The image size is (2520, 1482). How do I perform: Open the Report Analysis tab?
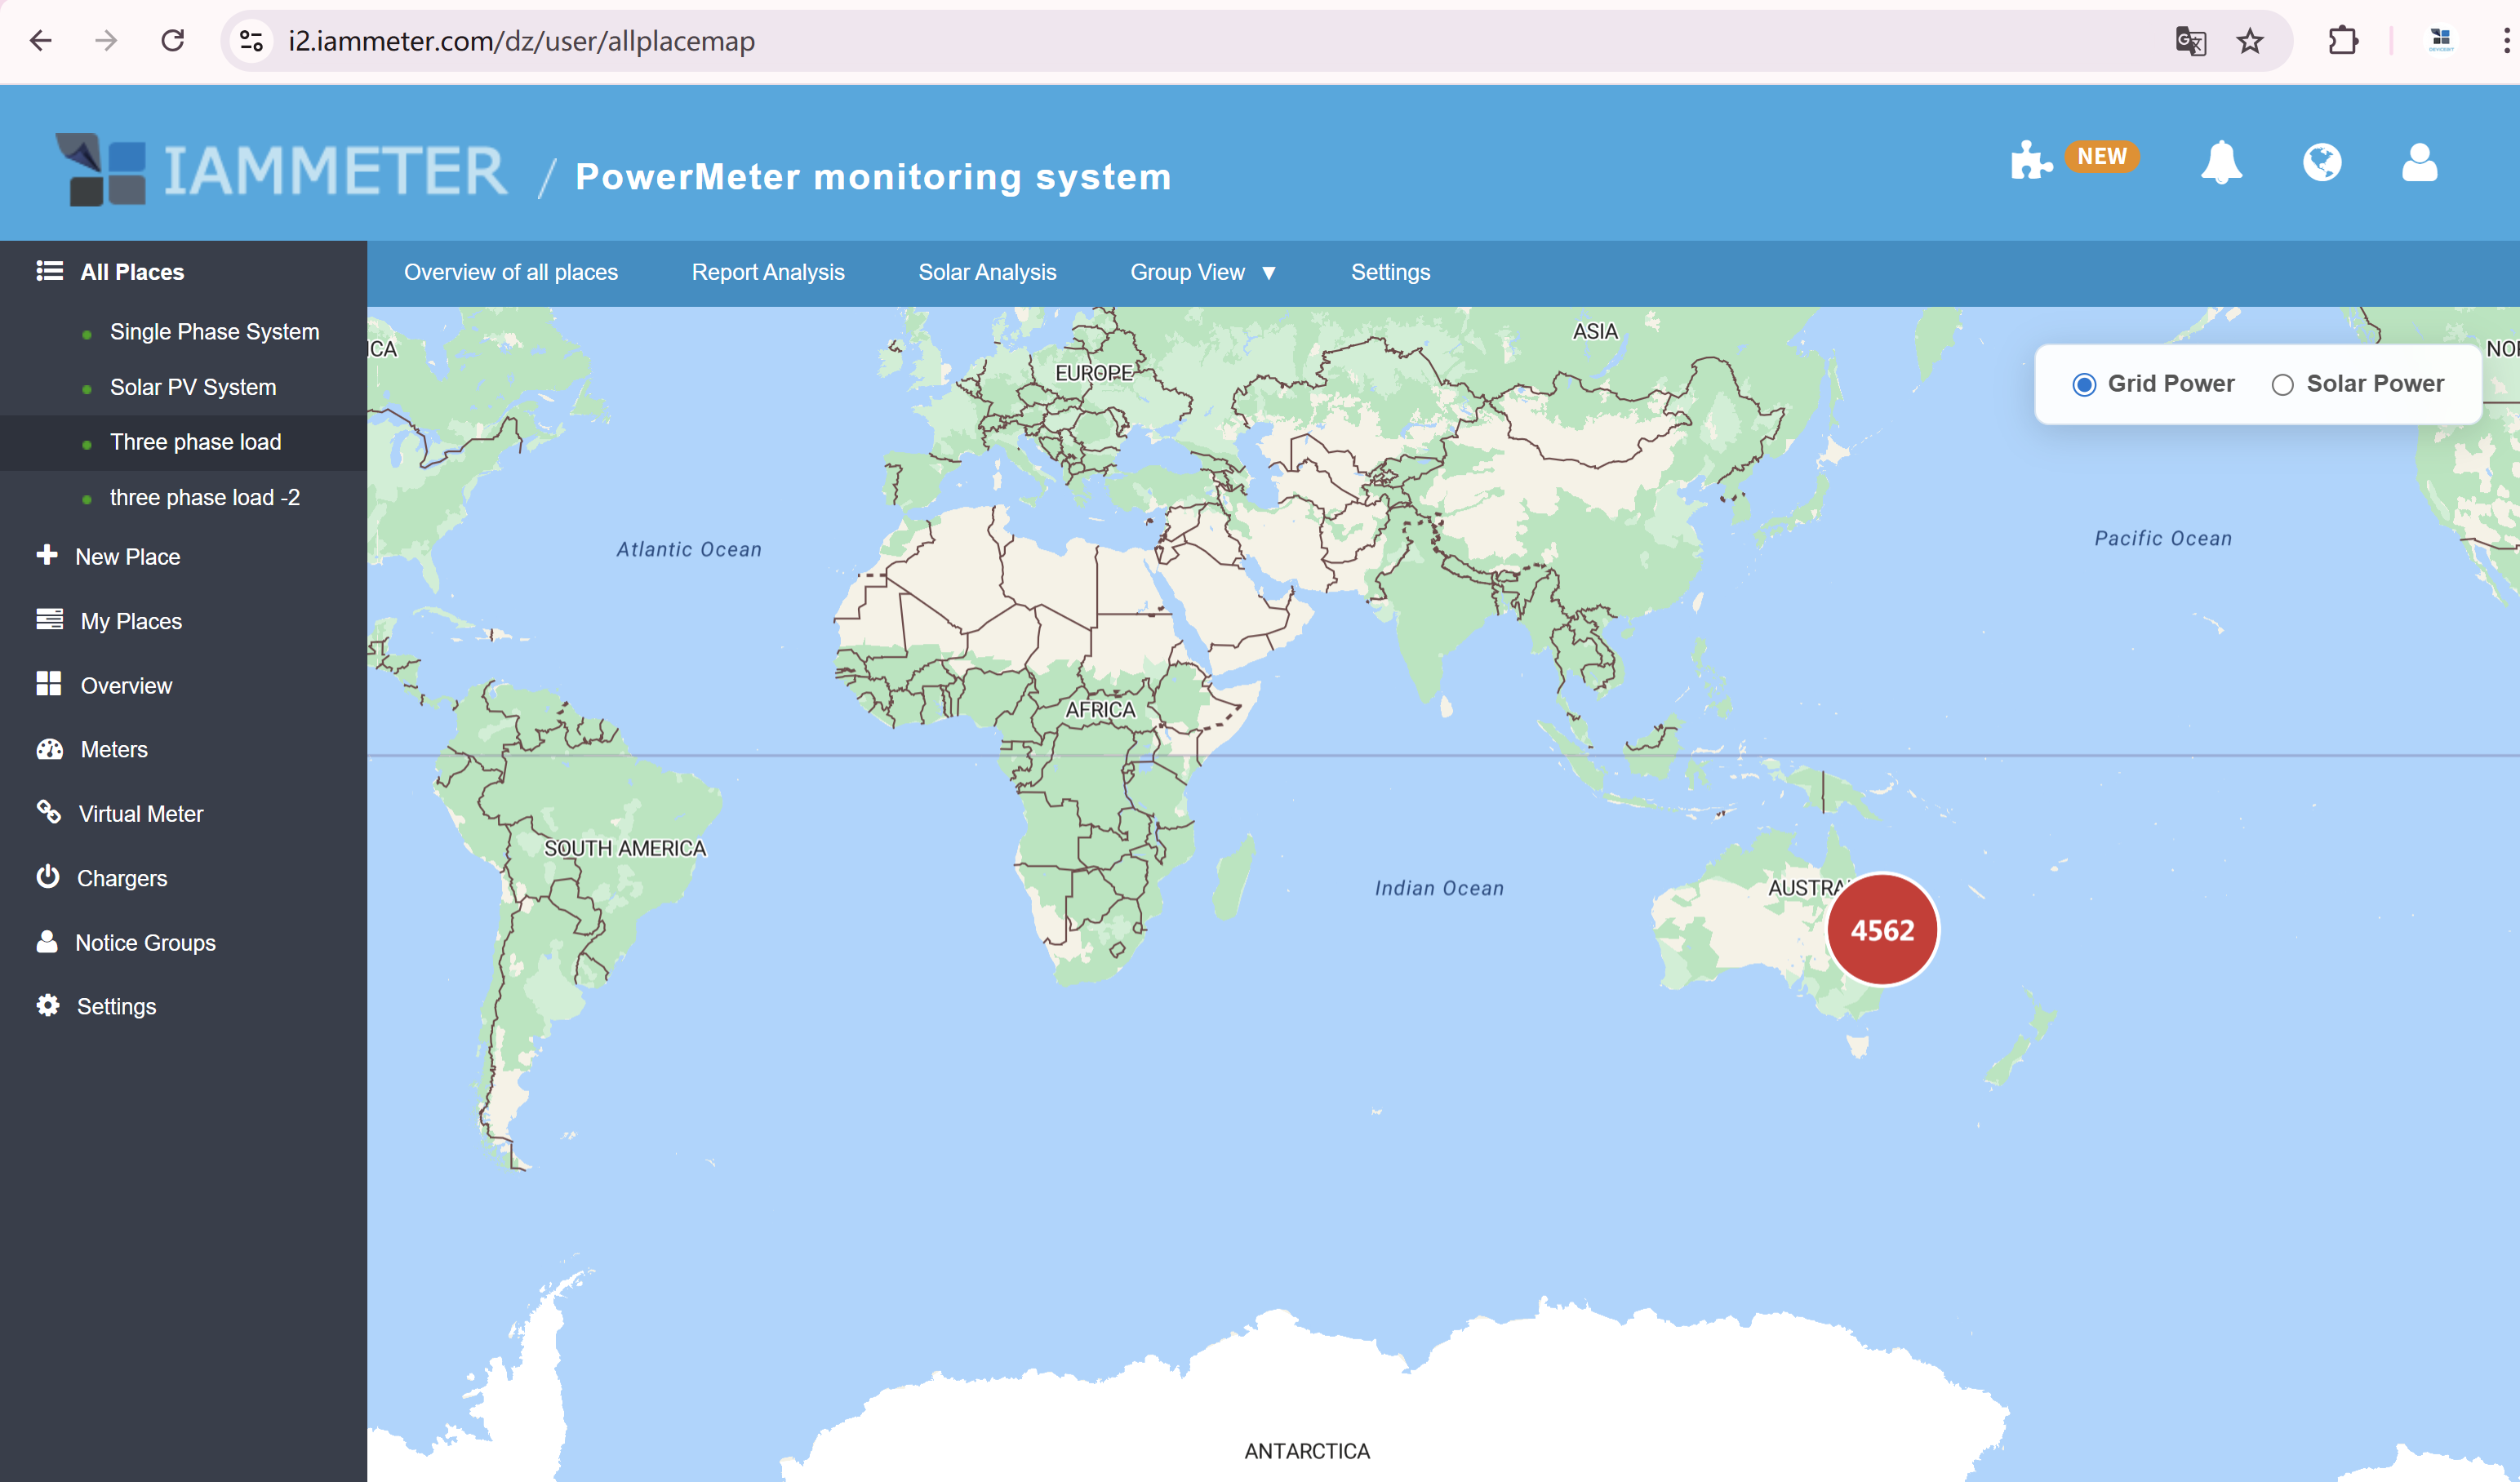click(x=768, y=272)
